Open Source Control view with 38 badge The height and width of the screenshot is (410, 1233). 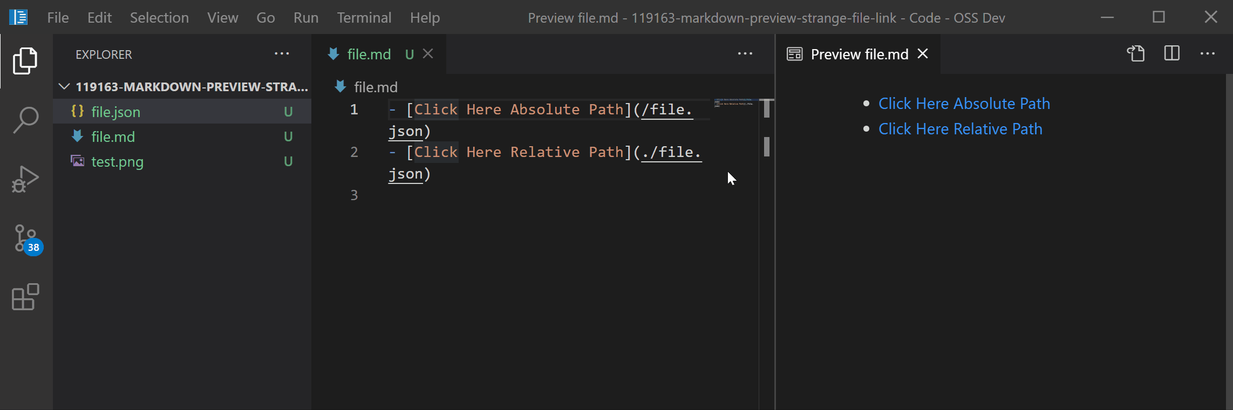click(27, 240)
